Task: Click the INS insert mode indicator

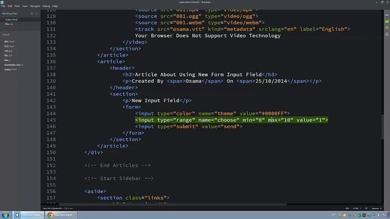Action: (347, 208)
